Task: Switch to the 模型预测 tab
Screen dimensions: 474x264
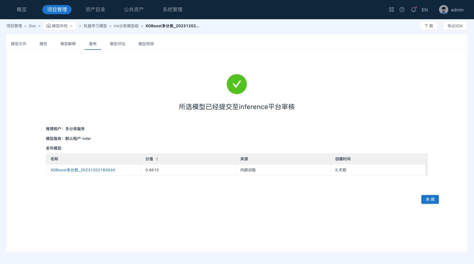Action: pyautogui.click(x=146, y=44)
